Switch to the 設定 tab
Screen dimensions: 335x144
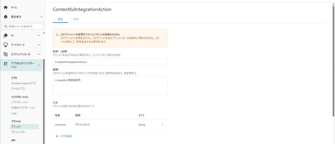pos(60,19)
